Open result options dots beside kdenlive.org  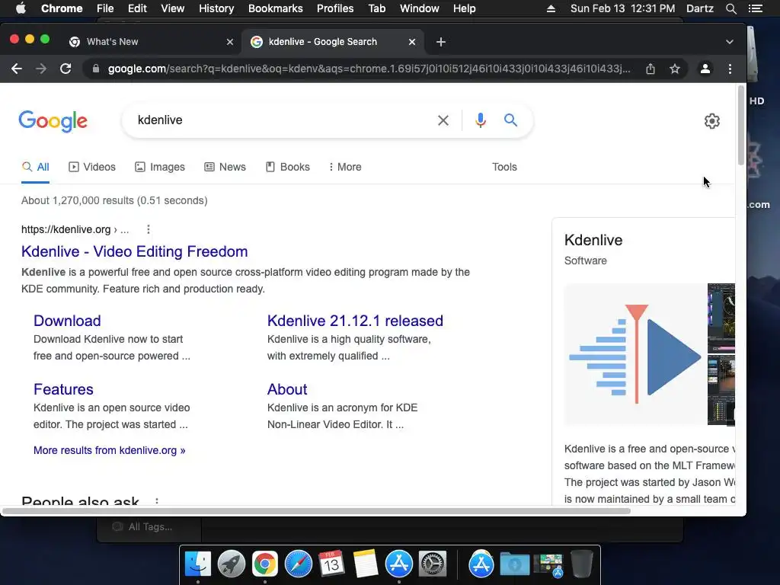[149, 229]
